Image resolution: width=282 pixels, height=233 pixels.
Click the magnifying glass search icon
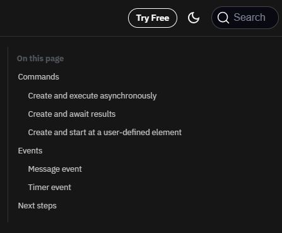click(x=223, y=18)
